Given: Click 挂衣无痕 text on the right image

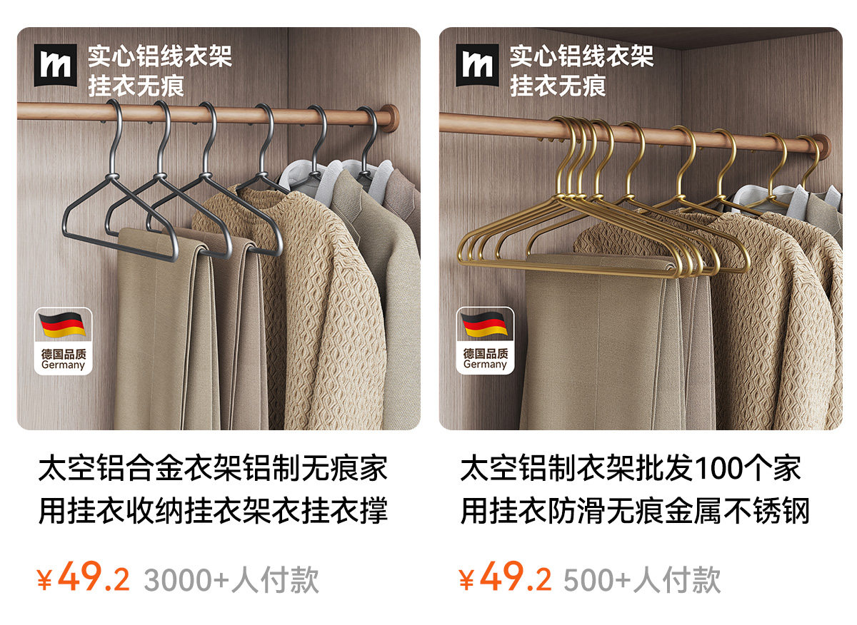Looking at the screenshot, I should [x=558, y=86].
